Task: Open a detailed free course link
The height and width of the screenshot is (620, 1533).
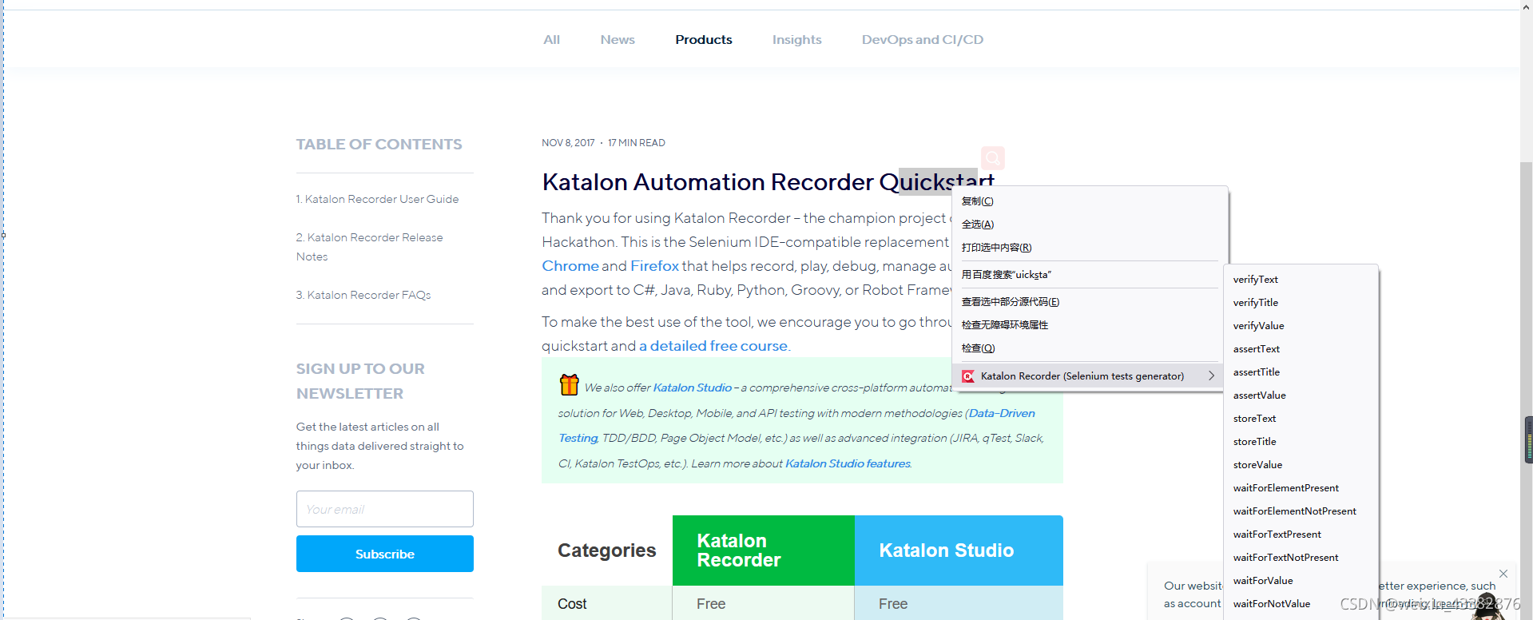Action: pyautogui.click(x=713, y=346)
